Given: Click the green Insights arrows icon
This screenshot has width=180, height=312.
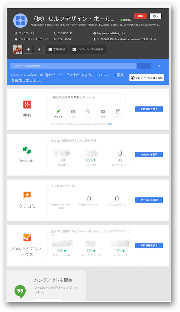Looking at the screenshot, I should pos(27,150).
